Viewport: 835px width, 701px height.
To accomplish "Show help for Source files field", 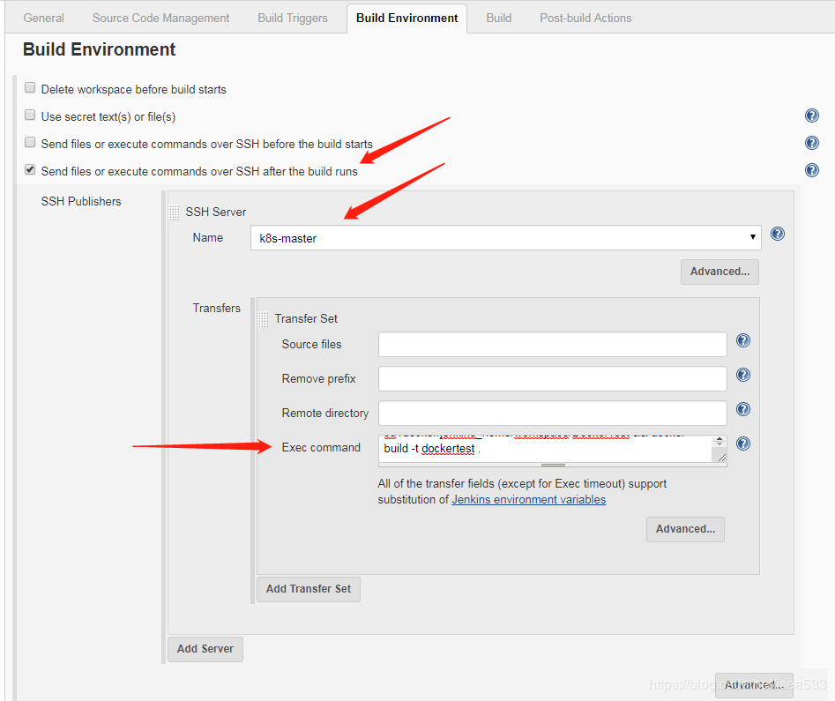I will click(x=743, y=341).
